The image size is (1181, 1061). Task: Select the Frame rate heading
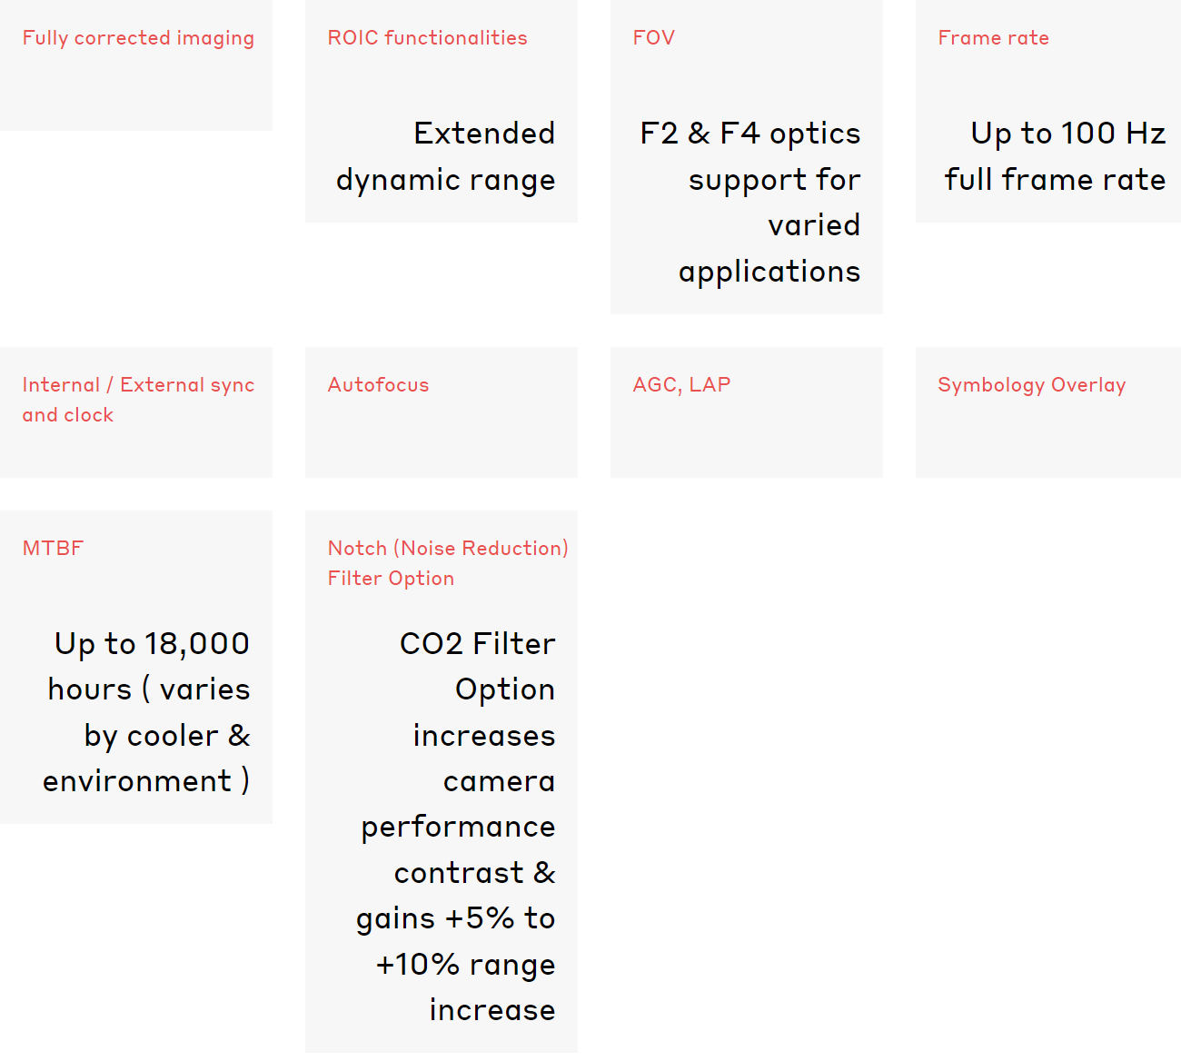pos(993,38)
